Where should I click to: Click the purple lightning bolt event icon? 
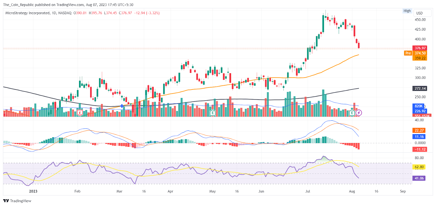tap(359, 113)
